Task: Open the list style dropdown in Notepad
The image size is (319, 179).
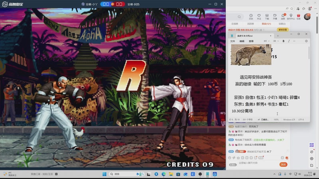Action: 276,41
